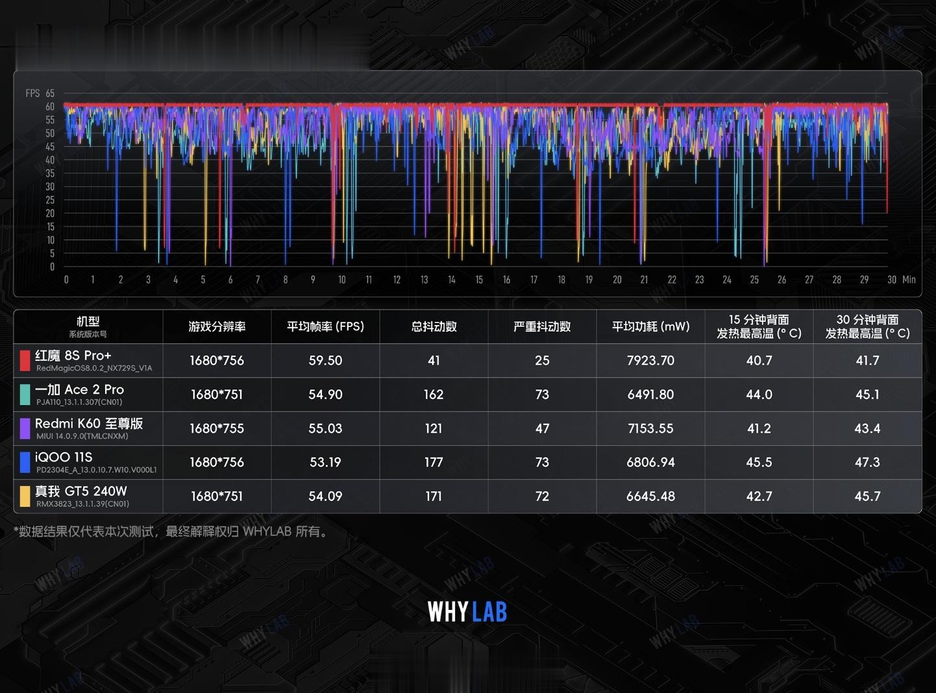Select the 总抖动数 column header
The image size is (936, 693).
point(434,326)
